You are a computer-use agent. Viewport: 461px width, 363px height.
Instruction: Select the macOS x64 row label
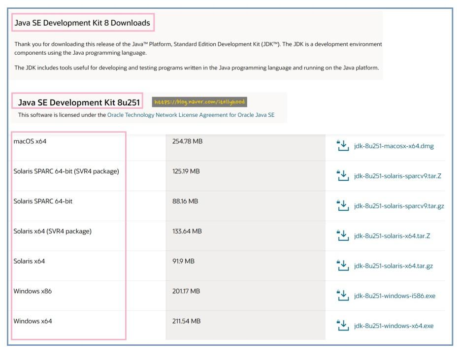(30, 141)
